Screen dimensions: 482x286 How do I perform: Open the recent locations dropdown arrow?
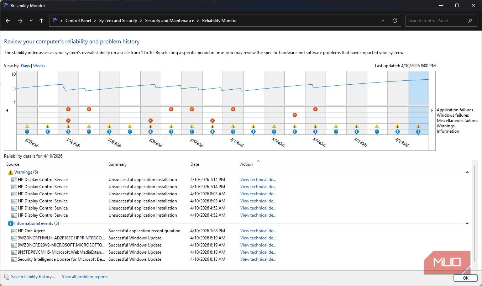click(31, 21)
